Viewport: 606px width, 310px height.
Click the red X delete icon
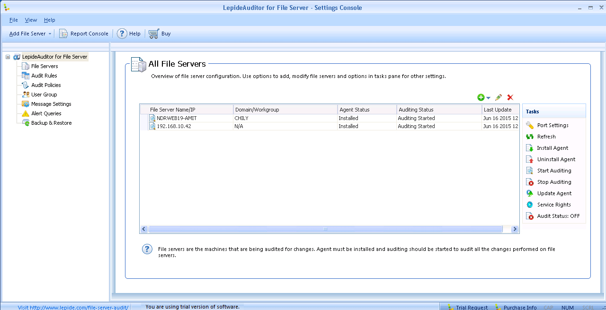point(510,97)
